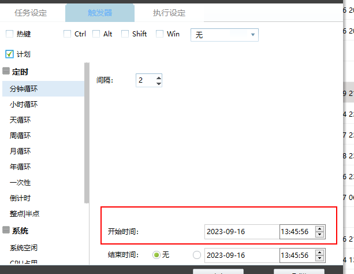Open the 执行设定 tab
354x274 pixels.
pyautogui.click(x=169, y=13)
